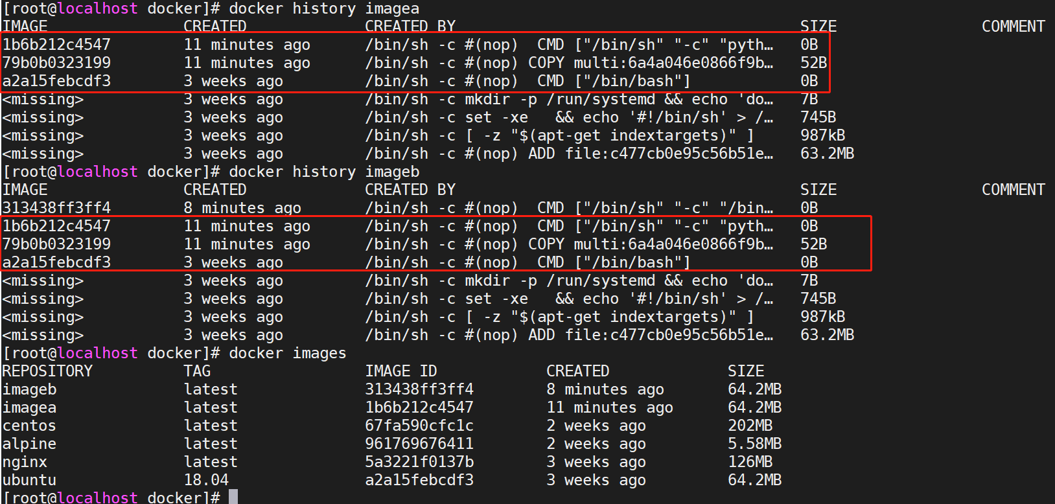Select the nginx repository name

[25, 462]
